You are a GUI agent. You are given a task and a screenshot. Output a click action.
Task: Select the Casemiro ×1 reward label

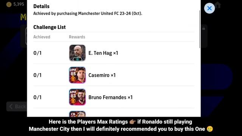tap(102, 75)
